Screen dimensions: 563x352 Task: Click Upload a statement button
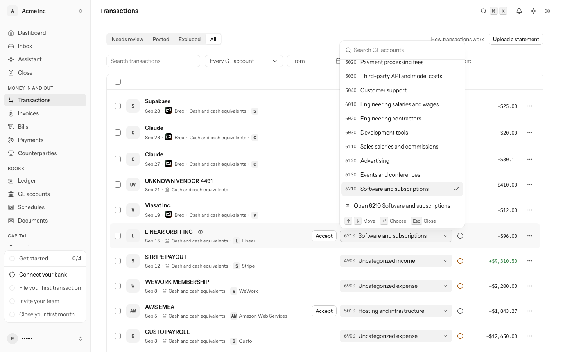516,39
